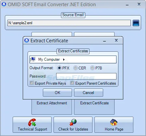This screenshot has width=146, height=136.
Task: Focus the Password input field
Action: [86, 76]
